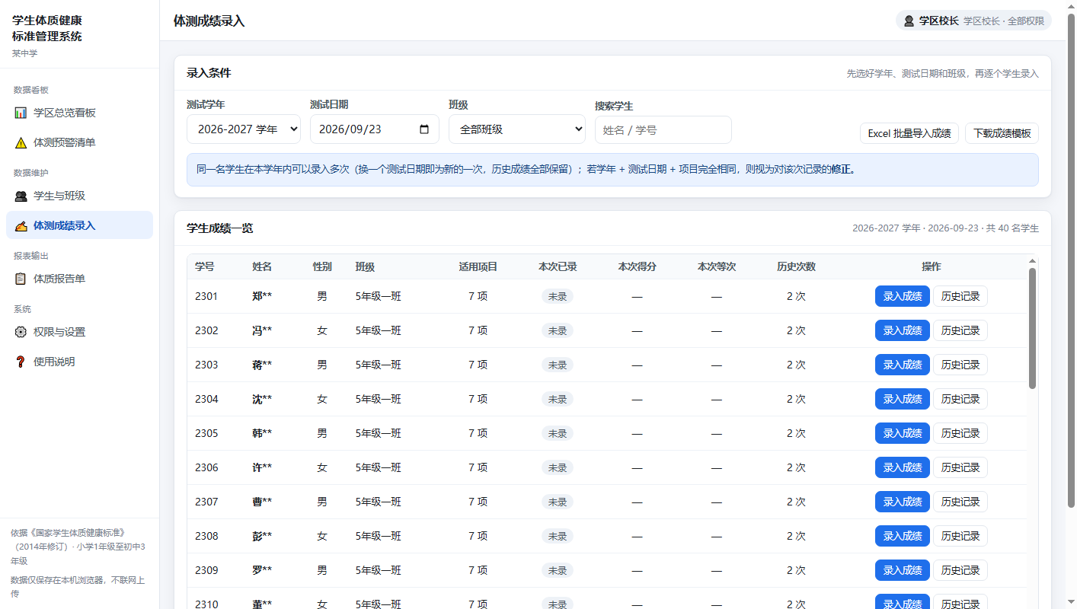Open 使用说明 in the sidebar
Image resolution: width=1077 pixels, height=609 pixels.
79,362
